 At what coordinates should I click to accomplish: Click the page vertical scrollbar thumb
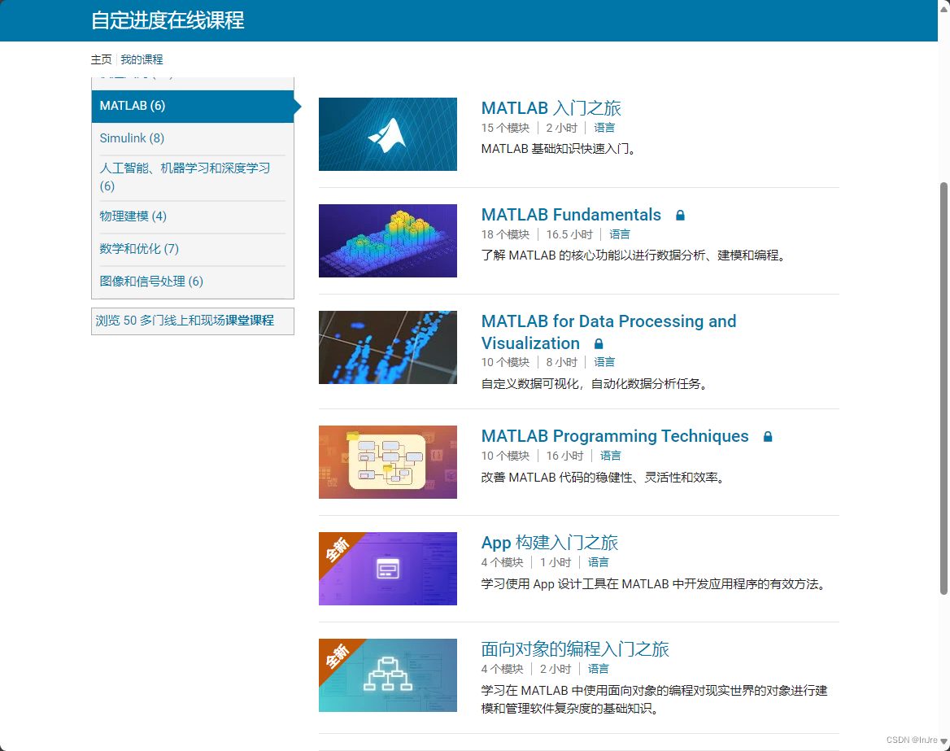click(943, 388)
